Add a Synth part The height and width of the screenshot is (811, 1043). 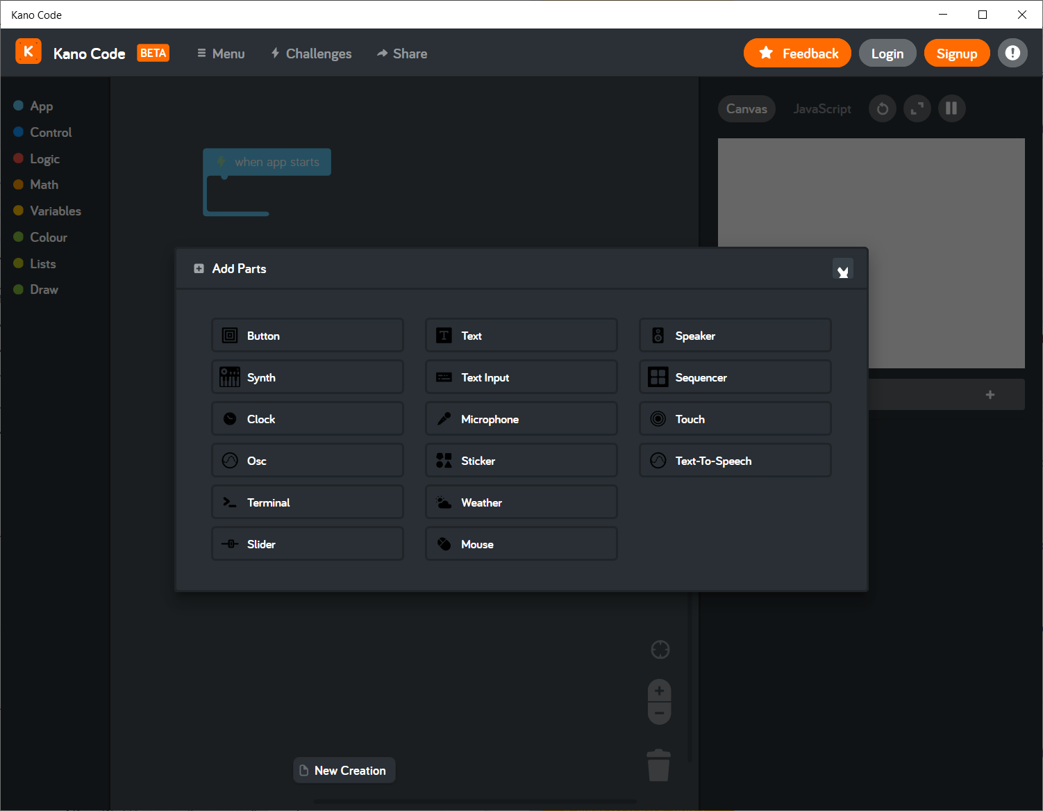pyautogui.click(x=307, y=377)
